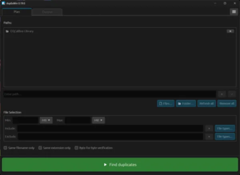The image size is (240, 175).
Task: Add a folder with the Folder... button
Action: pos(186,103)
